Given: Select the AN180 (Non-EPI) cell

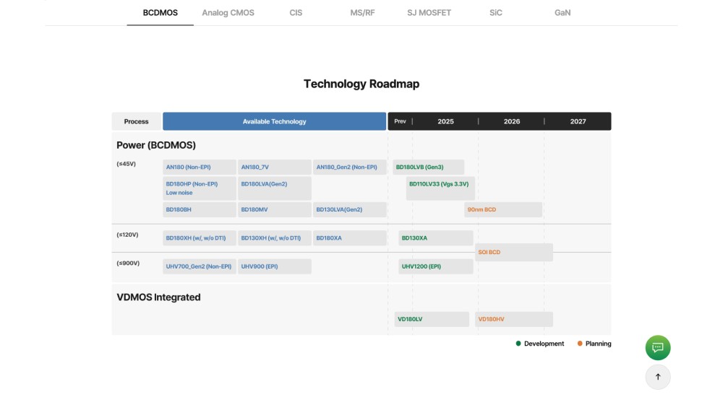Looking at the screenshot, I should tap(200, 167).
